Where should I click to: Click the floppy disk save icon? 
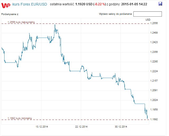pyautogui.click(x=160, y=4)
